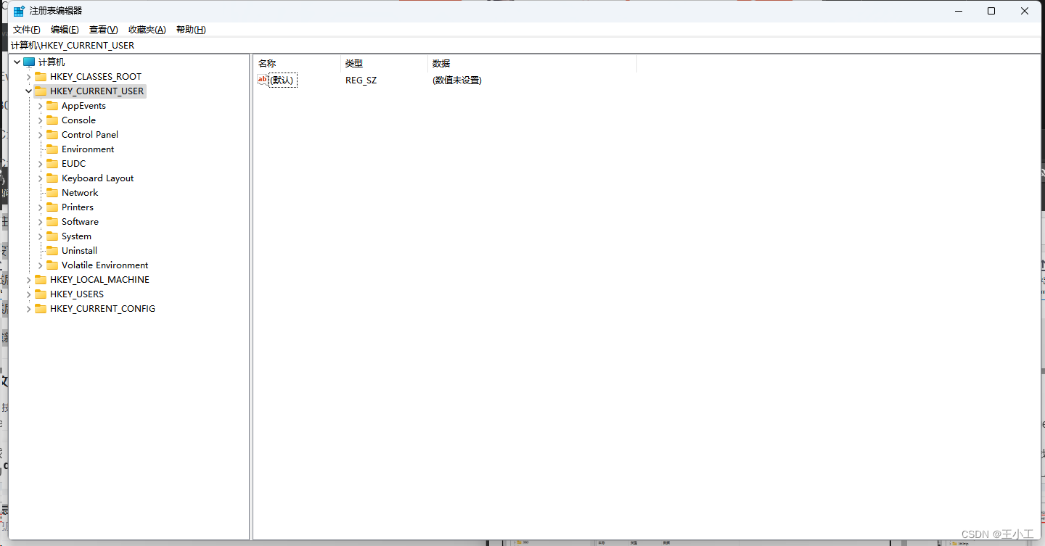
Task: Click the Network folder icon
Action: tap(52, 193)
